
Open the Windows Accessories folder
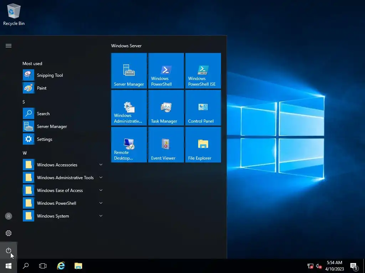63,165
